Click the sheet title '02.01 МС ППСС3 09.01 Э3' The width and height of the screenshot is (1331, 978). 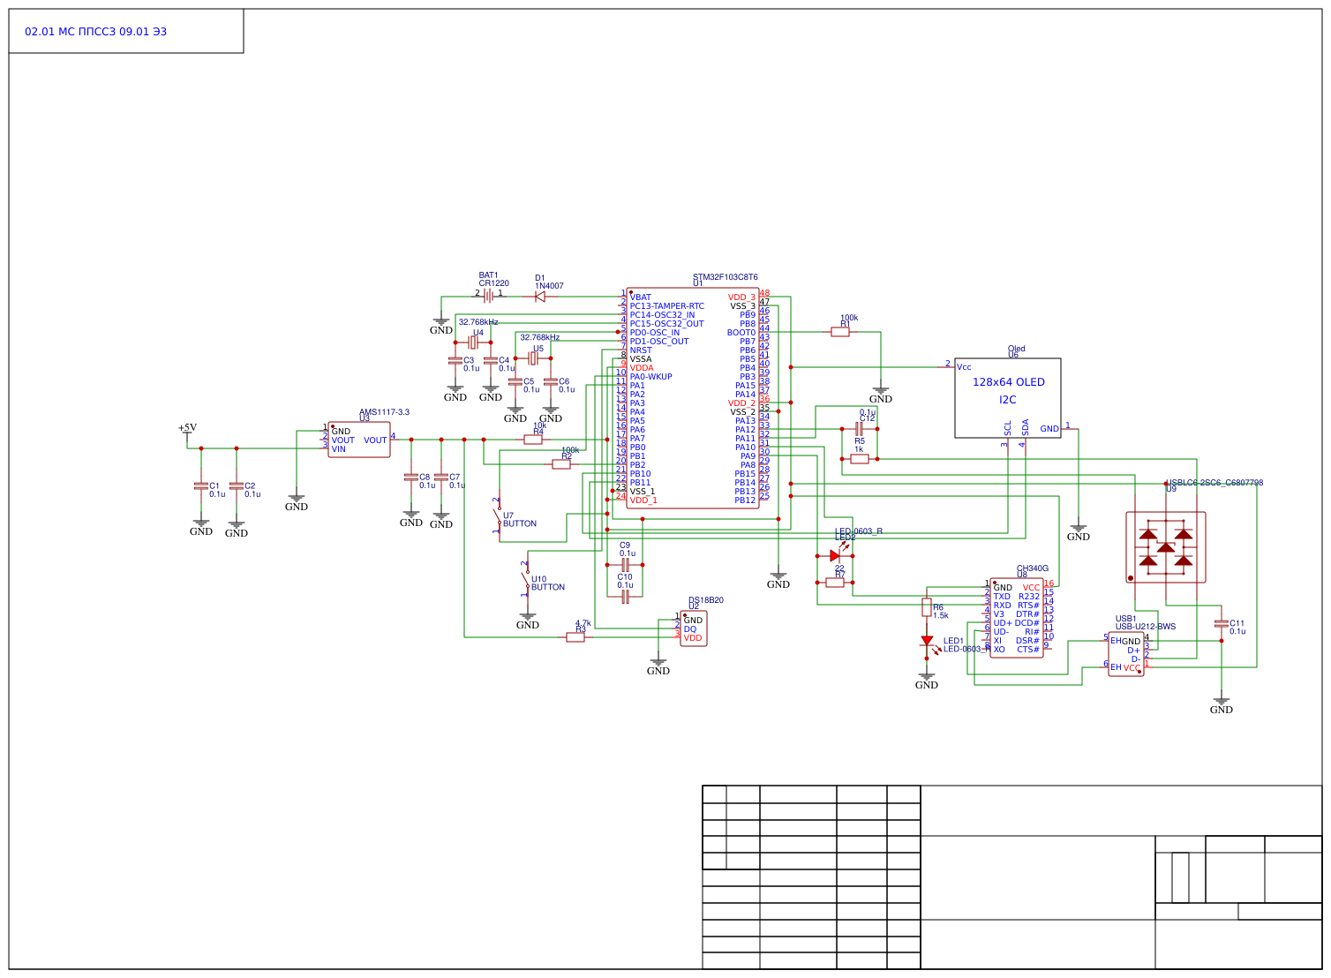(x=95, y=32)
